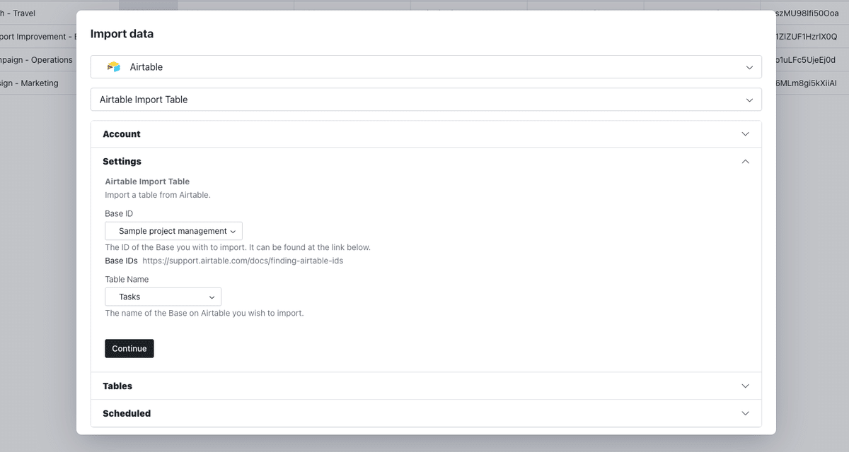
Task: Expand the Account section chevron
Action: click(745, 134)
